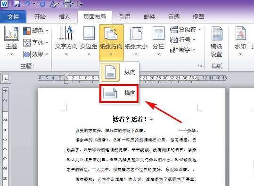Switch to the 开始 tab
This screenshot has height=186, width=254.
[x=40, y=17]
